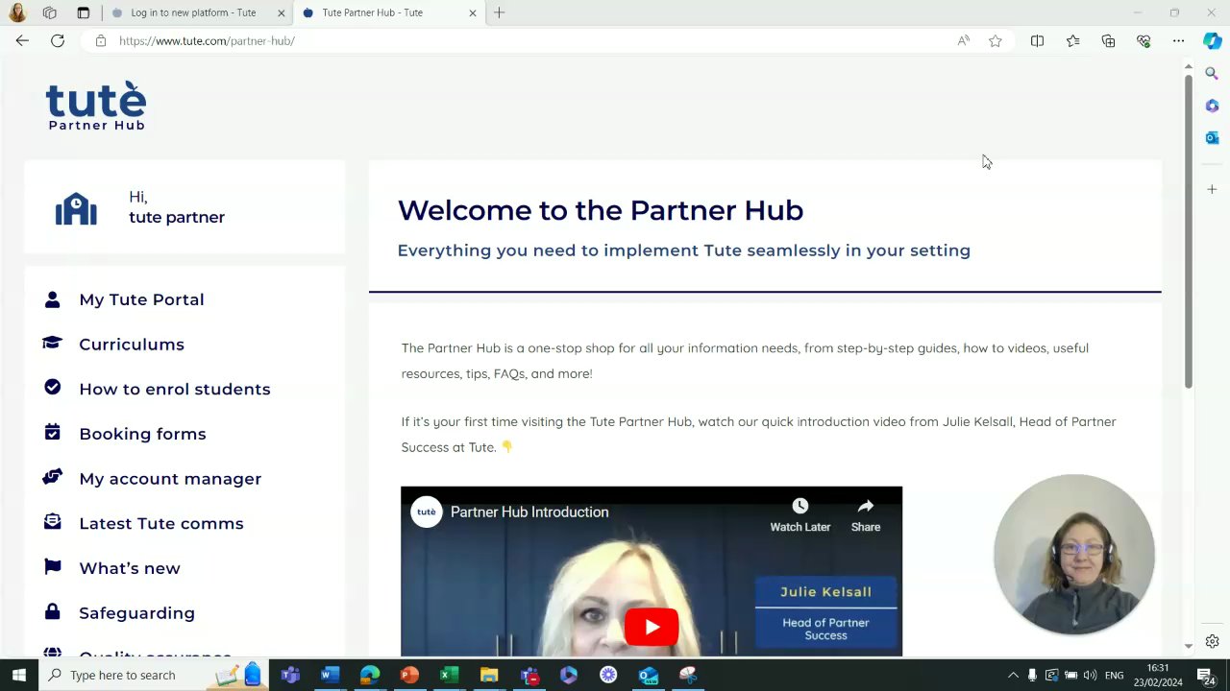This screenshot has width=1230, height=691.
Task: Open File Explorer from the taskbar
Action: (x=489, y=675)
